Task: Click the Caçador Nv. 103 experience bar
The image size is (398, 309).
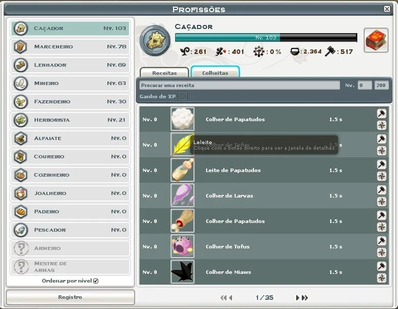Action: pyautogui.click(x=266, y=38)
